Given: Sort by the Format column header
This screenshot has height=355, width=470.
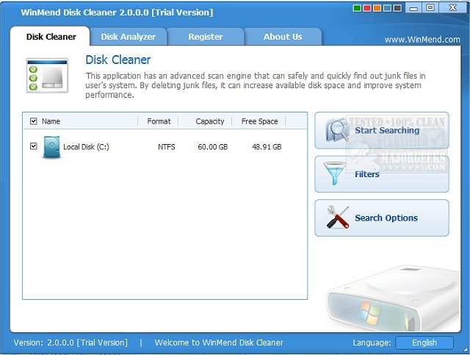Looking at the screenshot, I should tap(159, 121).
